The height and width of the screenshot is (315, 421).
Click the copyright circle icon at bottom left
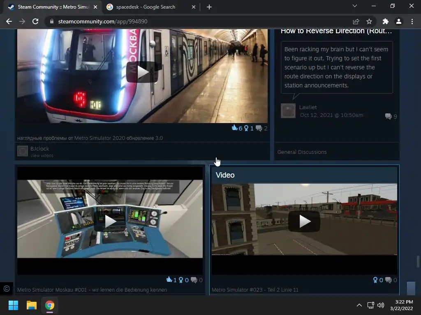[x=7, y=288]
